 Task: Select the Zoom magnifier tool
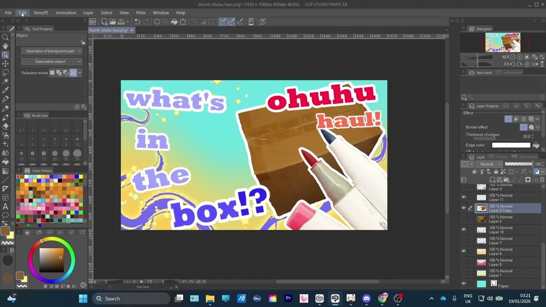click(x=6, y=37)
